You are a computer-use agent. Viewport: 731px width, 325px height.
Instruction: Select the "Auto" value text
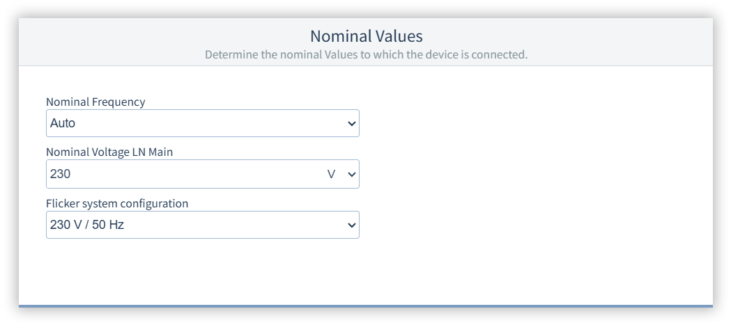tap(63, 124)
